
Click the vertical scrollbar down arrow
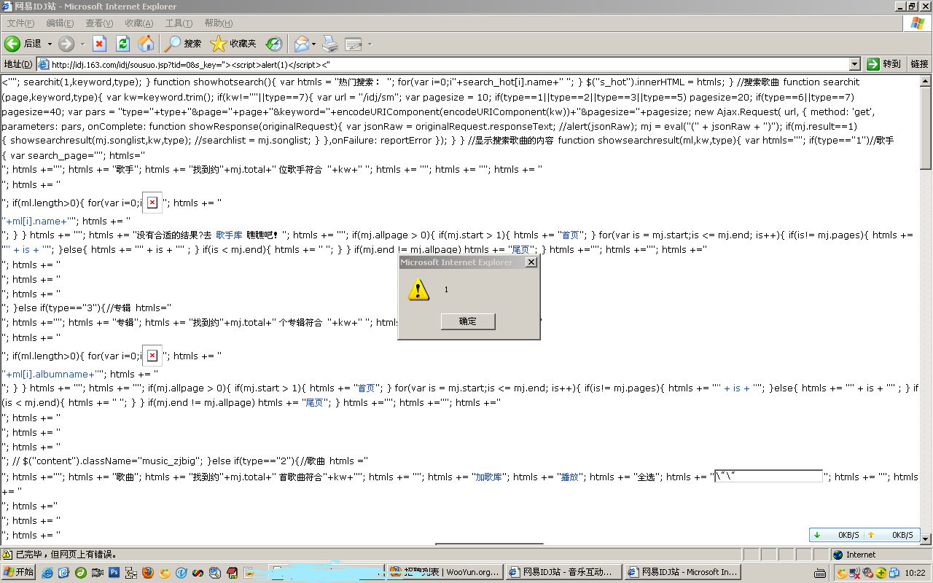(926, 539)
